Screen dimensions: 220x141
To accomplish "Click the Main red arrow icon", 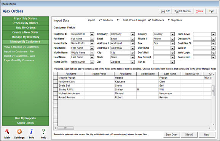I will (x=7, y=131).
